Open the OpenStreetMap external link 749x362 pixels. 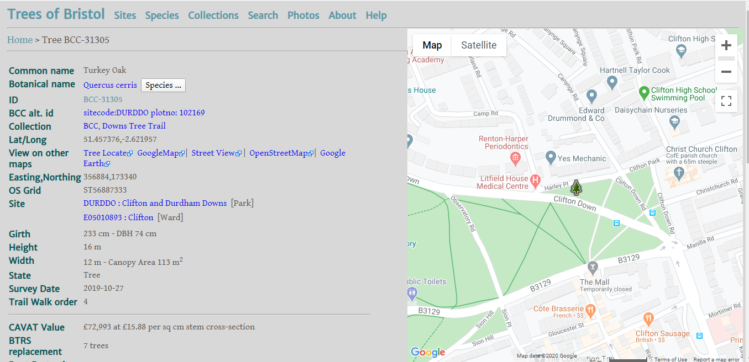pyautogui.click(x=281, y=153)
